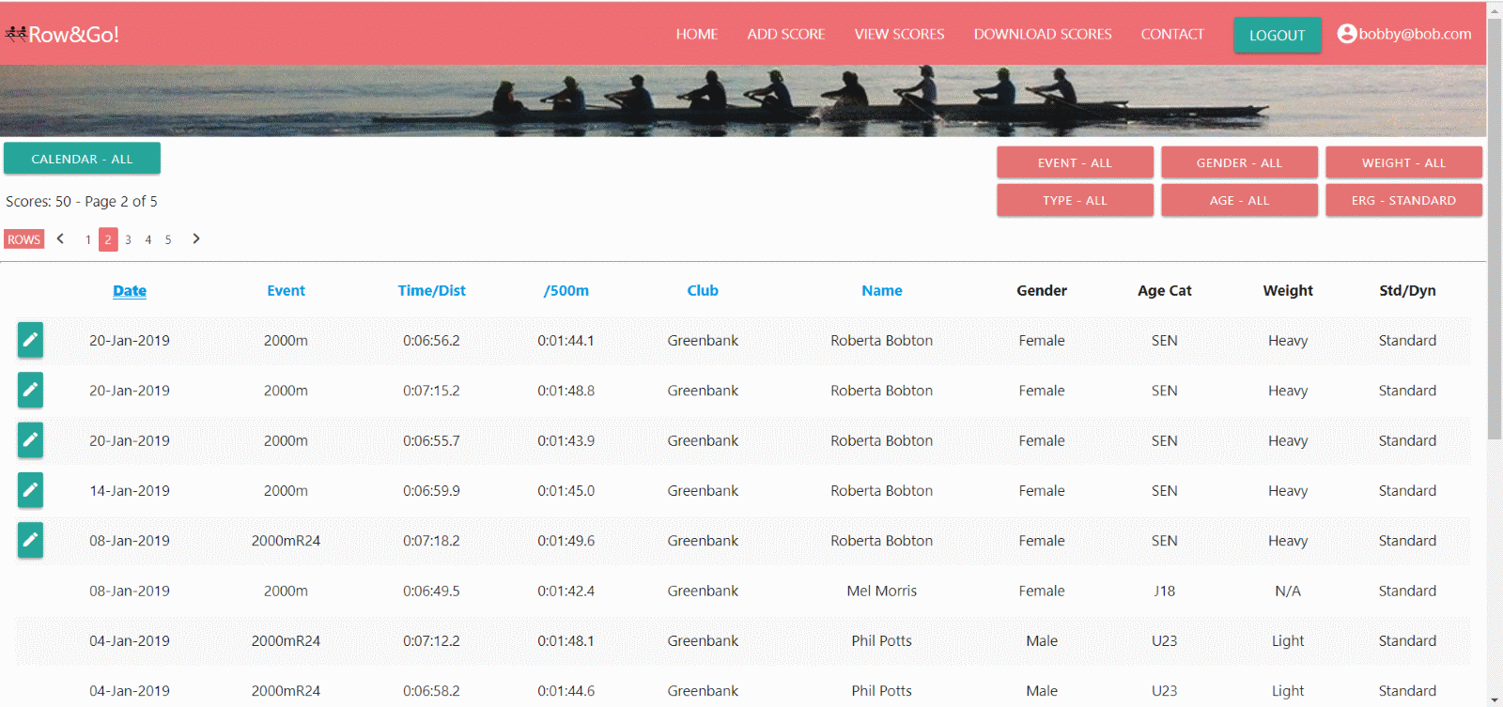The image size is (1503, 707).
Task: Click bobby@bob.com account text
Action: coord(1415,34)
